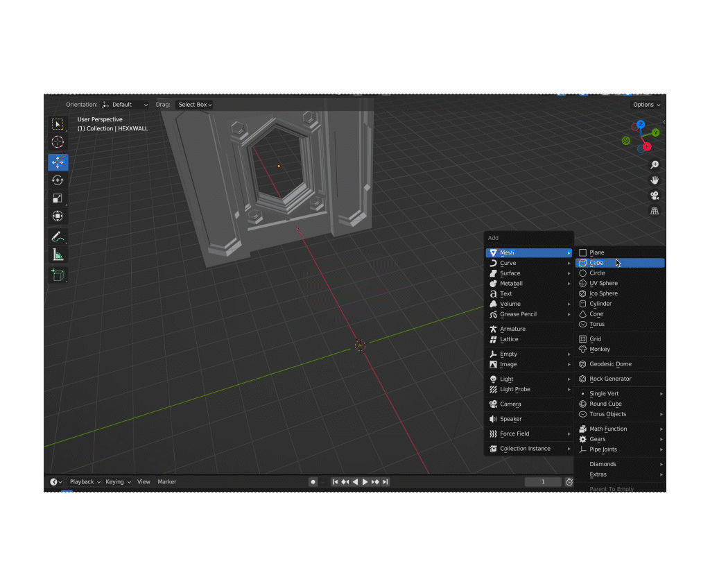
Task: Select the Select Box tool icon
Action: tap(58, 124)
